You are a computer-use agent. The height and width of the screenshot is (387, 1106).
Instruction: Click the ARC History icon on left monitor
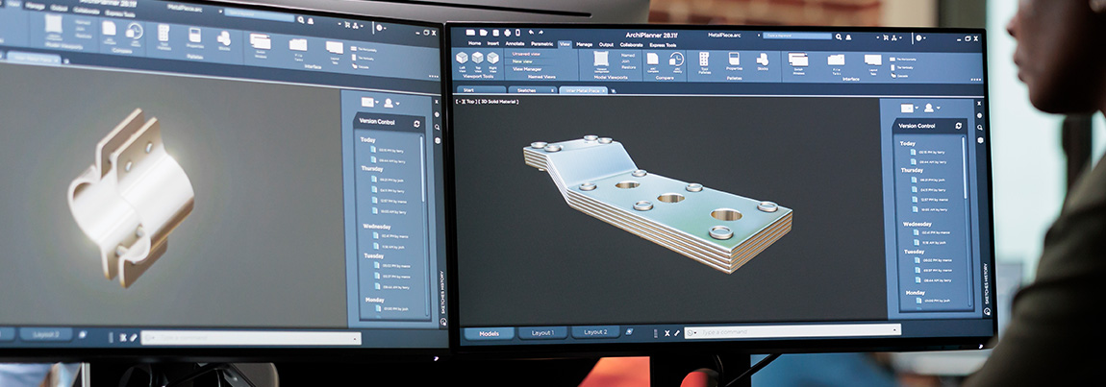coord(134,31)
